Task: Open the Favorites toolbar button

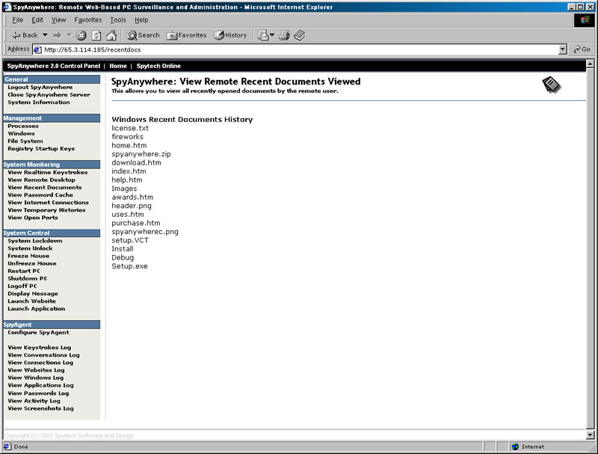Action: (x=187, y=35)
